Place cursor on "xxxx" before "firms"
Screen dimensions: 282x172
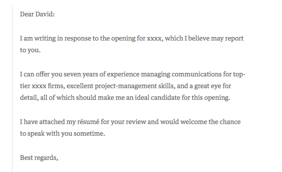[39, 86]
